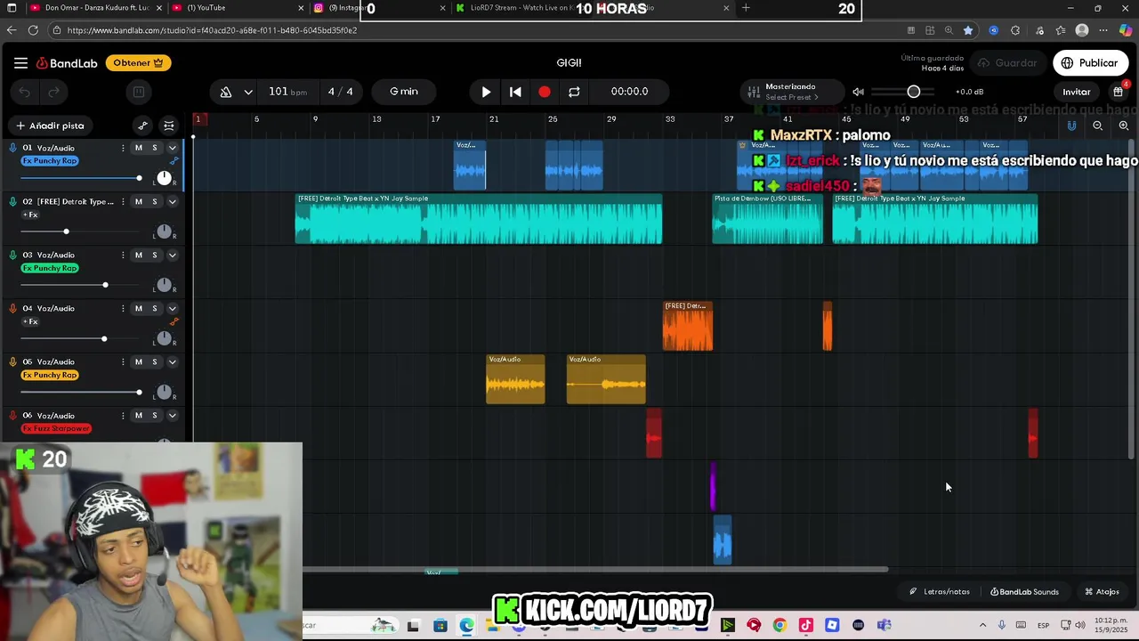The width and height of the screenshot is (1139, 641).
Task: Click Añadir pista to add a track
Action: pyautogui.click(x=50, y=126)
